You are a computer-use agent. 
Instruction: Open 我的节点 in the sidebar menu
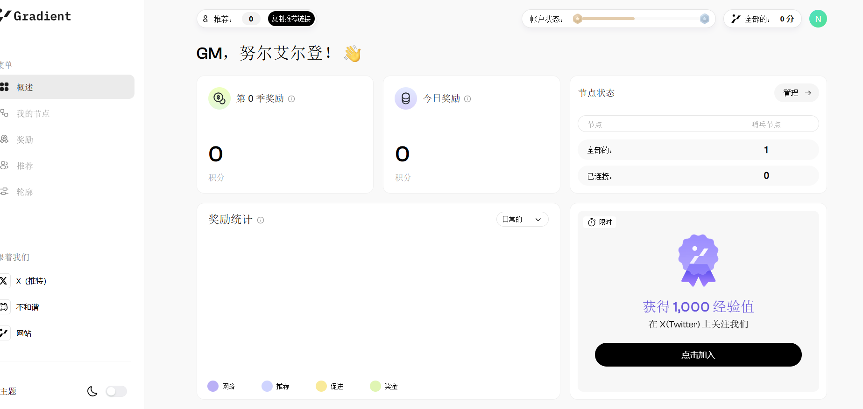(x=33, y=114)
